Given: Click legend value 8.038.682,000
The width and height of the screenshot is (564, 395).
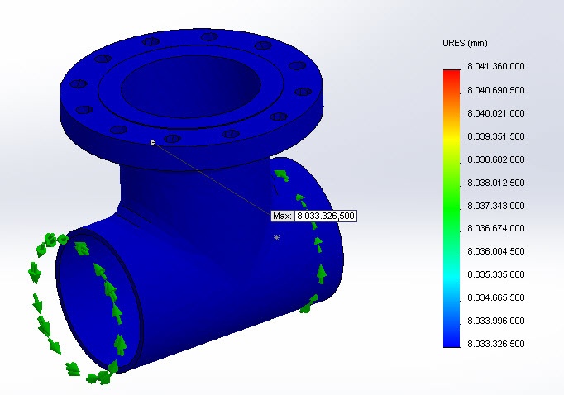Looking at the screenshot, I should (x=496, y=159).
